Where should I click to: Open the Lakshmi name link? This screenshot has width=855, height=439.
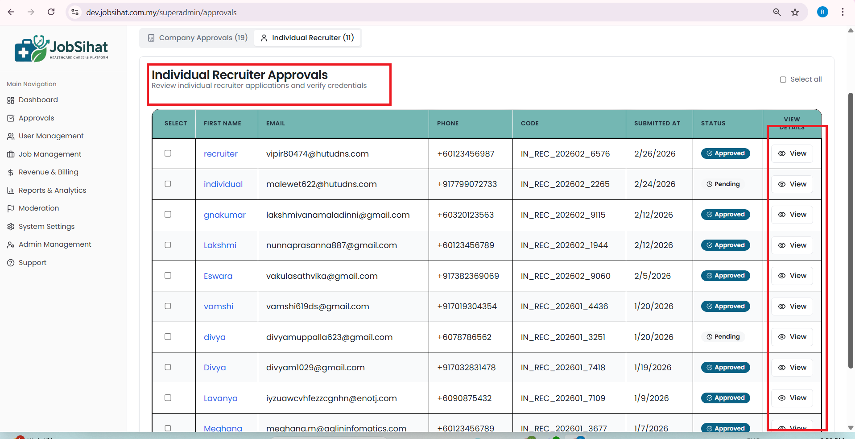(220, 245)
